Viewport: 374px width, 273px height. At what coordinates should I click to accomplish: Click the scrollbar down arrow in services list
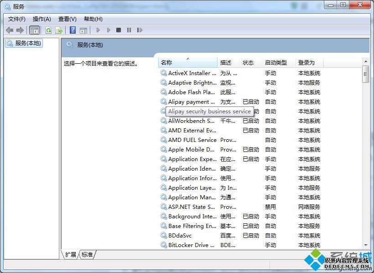tap(366, 245)
